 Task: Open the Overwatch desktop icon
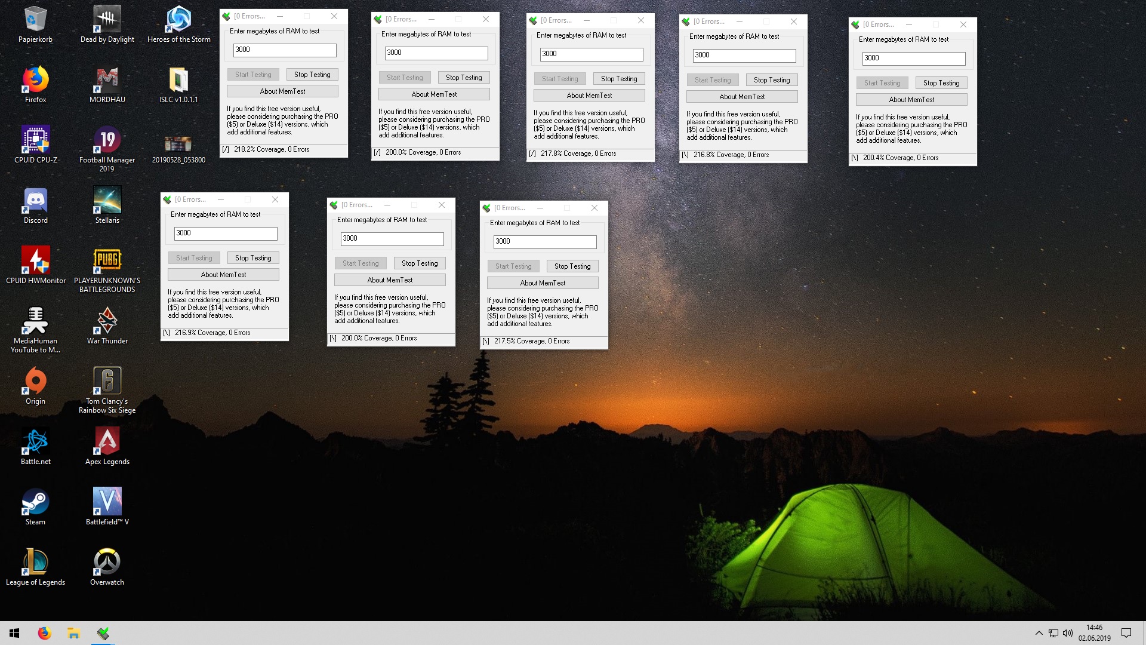(x=107, y=563)
